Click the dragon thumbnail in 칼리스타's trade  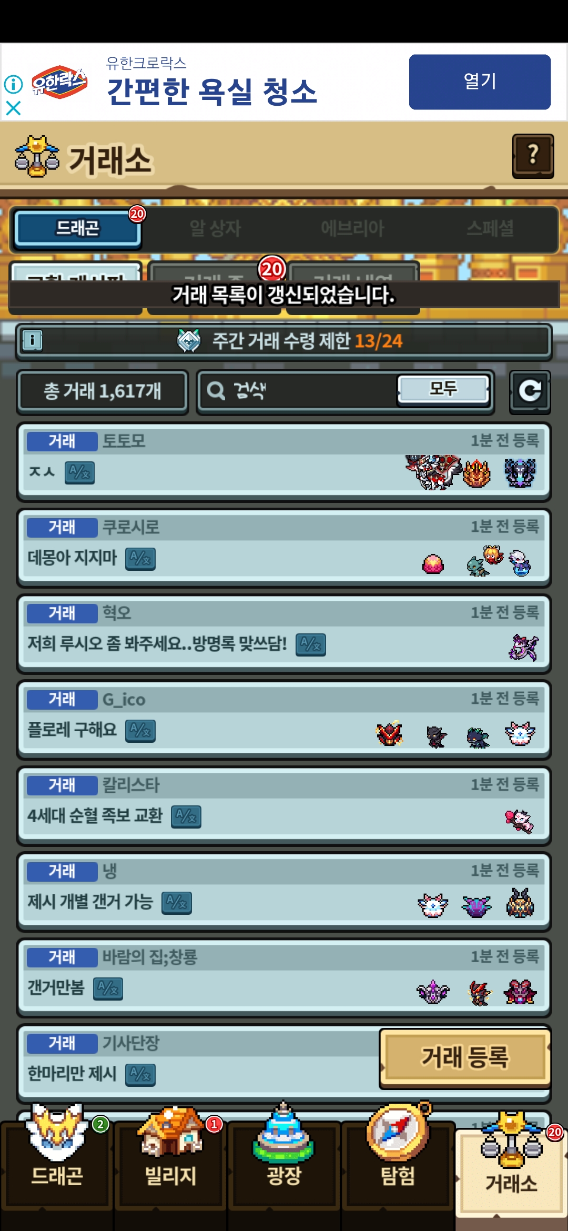coord(519,820)
